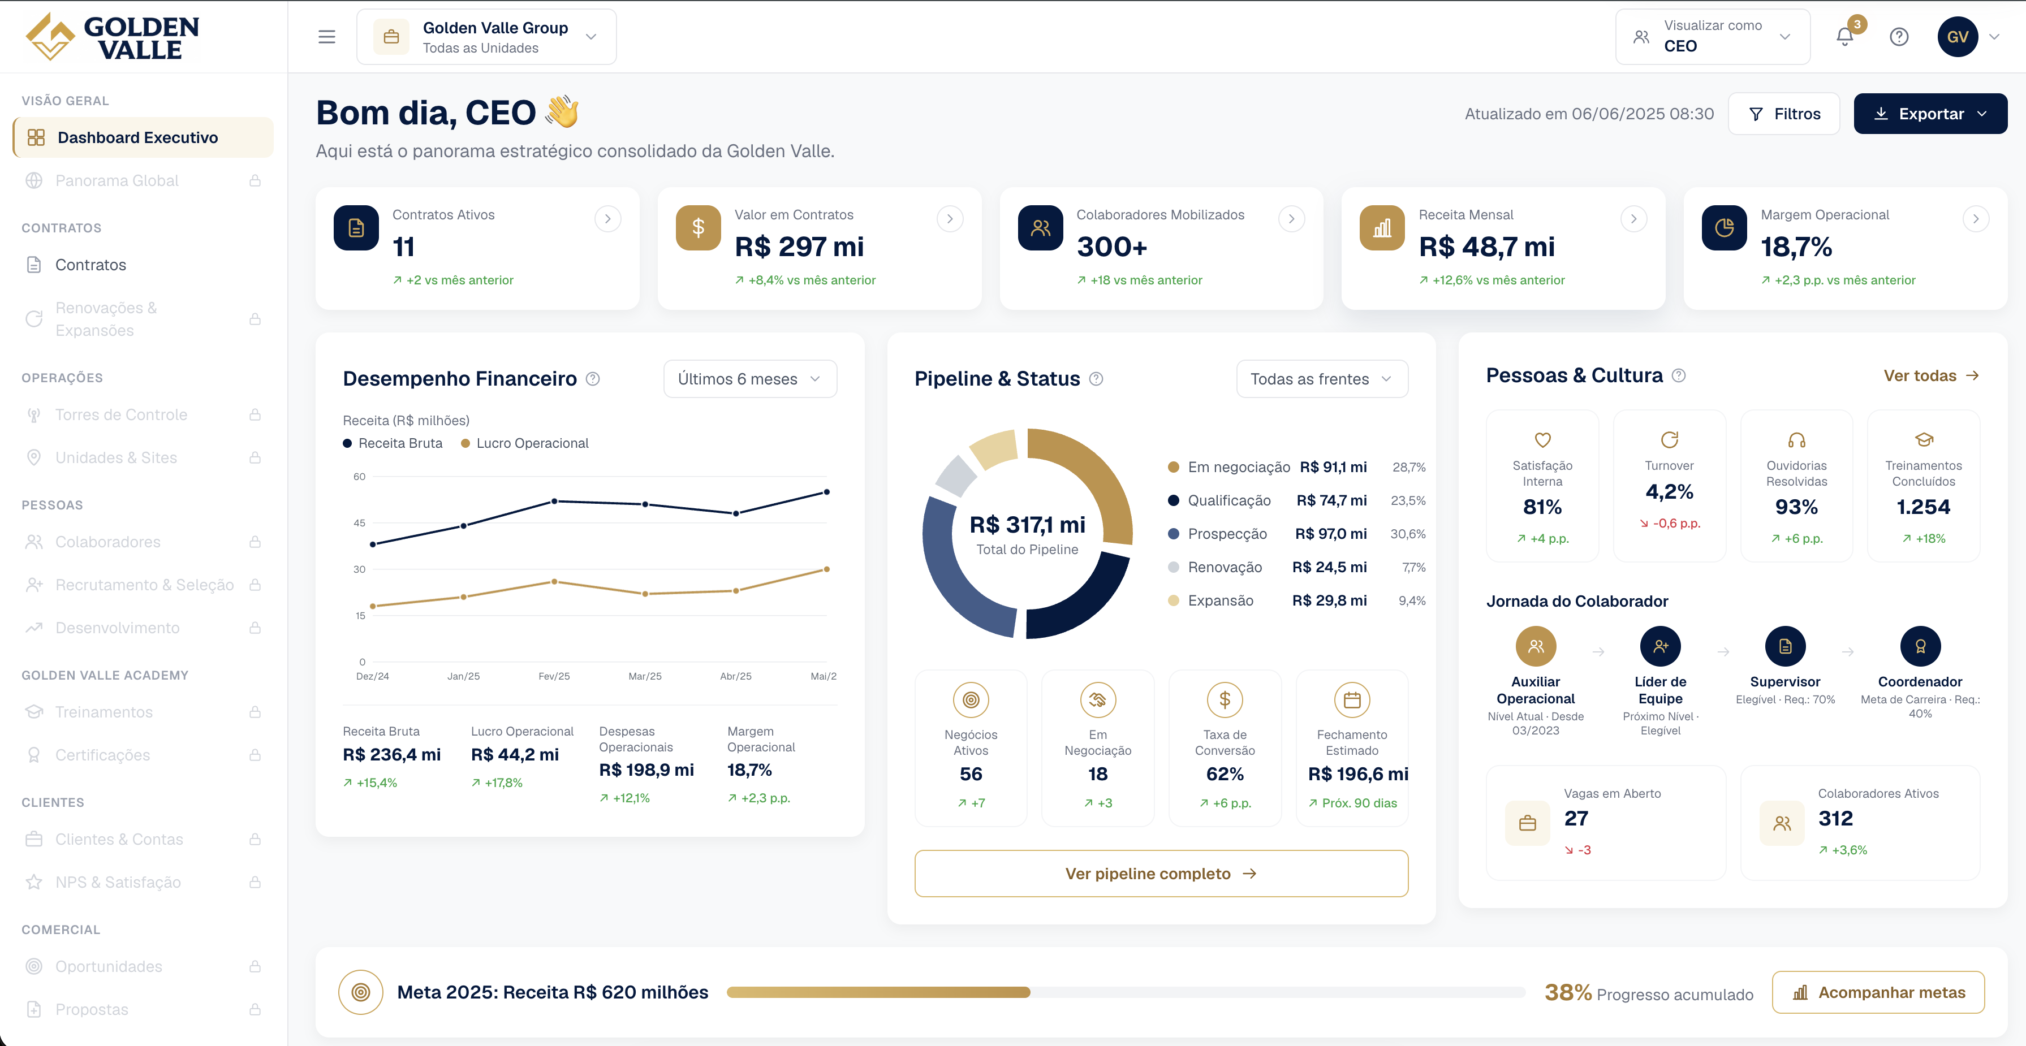This screenshot has width=2026, height=1046.
Task: Click the Negócios Ativos target icon
Action: tap(971, 699)
